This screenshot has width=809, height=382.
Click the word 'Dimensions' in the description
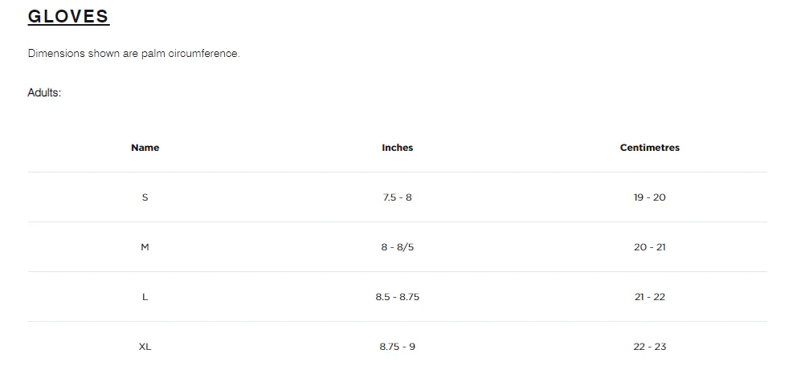coord(55,54)
